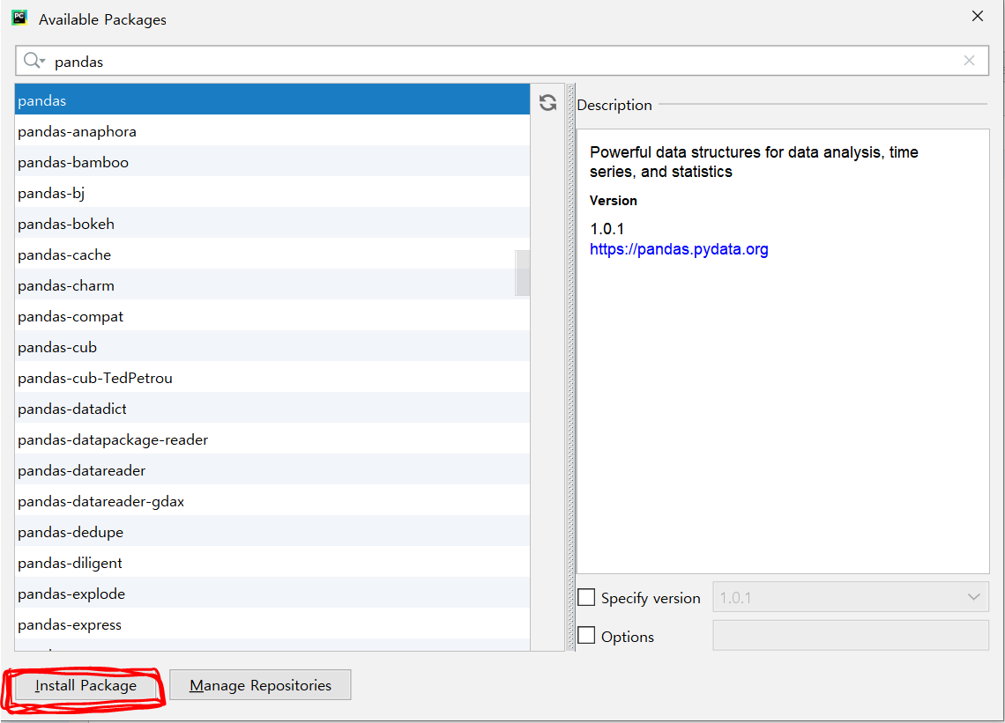Select pandas-diligent in the list

(x=272, y=562)
